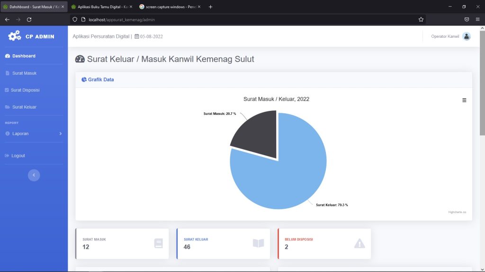The image size is (485, 272).
Task: Expand the Laporan submenu chevron
Action: (x=60, y=134)
